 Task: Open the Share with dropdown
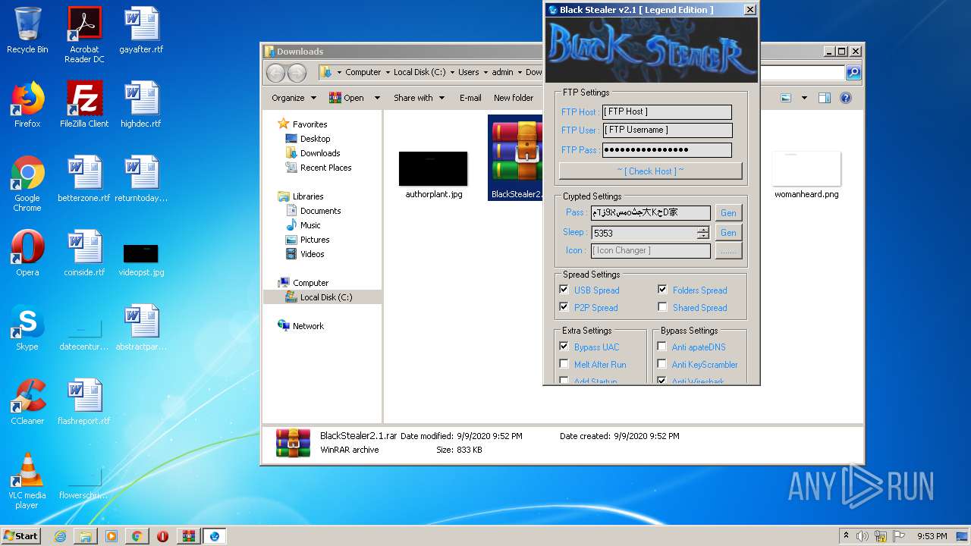click(x=418, y=98)
